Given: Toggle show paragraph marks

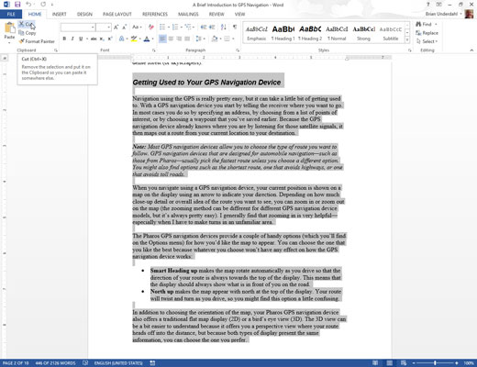Looking at the screenshot, I should pos(235,28).
